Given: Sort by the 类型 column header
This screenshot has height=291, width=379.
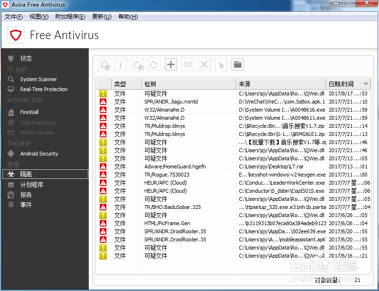Looking at the screenshot, I should click(126, 84).
